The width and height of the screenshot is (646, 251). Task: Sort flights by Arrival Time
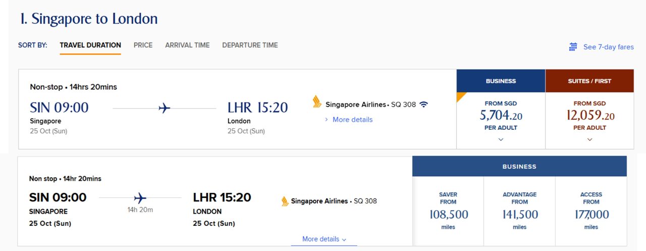(x=187, y=45)
